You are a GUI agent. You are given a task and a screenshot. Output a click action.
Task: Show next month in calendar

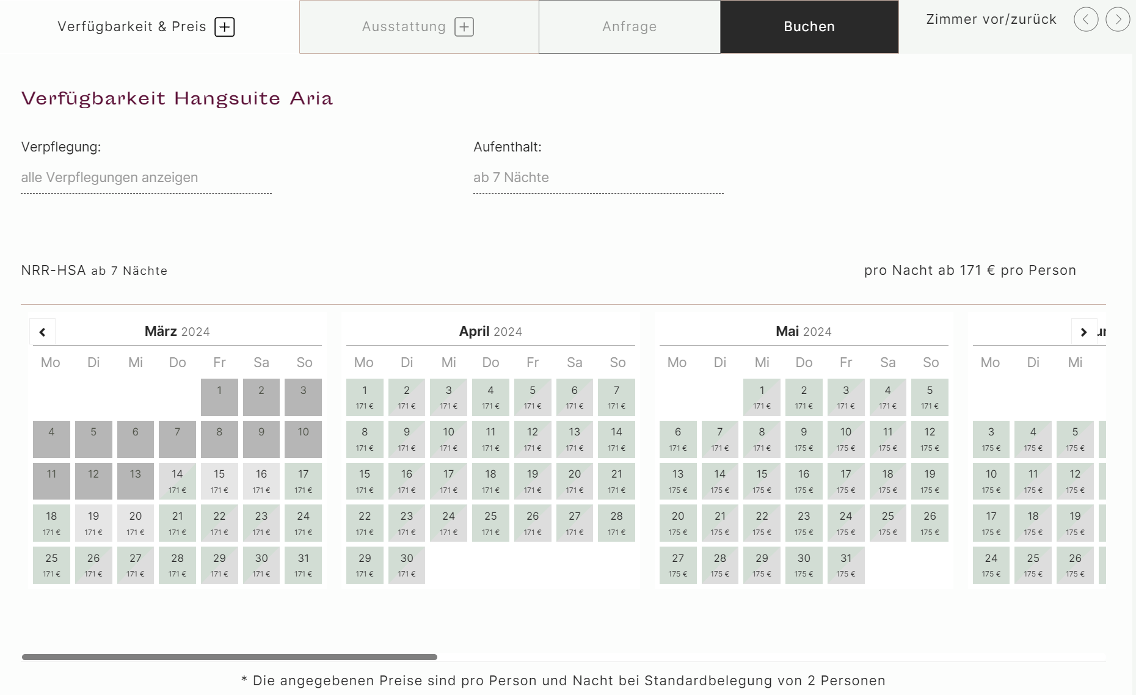point(1083,332)
